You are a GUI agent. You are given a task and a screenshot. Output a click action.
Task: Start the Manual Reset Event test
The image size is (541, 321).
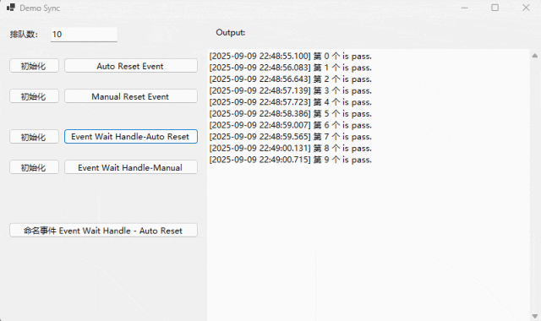[131, 96]
